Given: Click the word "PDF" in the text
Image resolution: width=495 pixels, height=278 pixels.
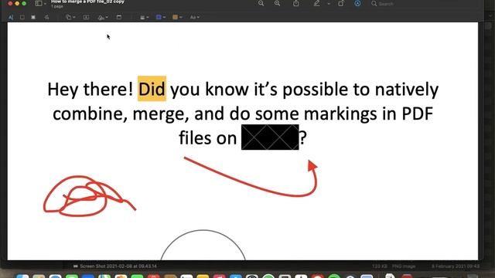Looking at the screenshot, I should (x=417, y=114).
